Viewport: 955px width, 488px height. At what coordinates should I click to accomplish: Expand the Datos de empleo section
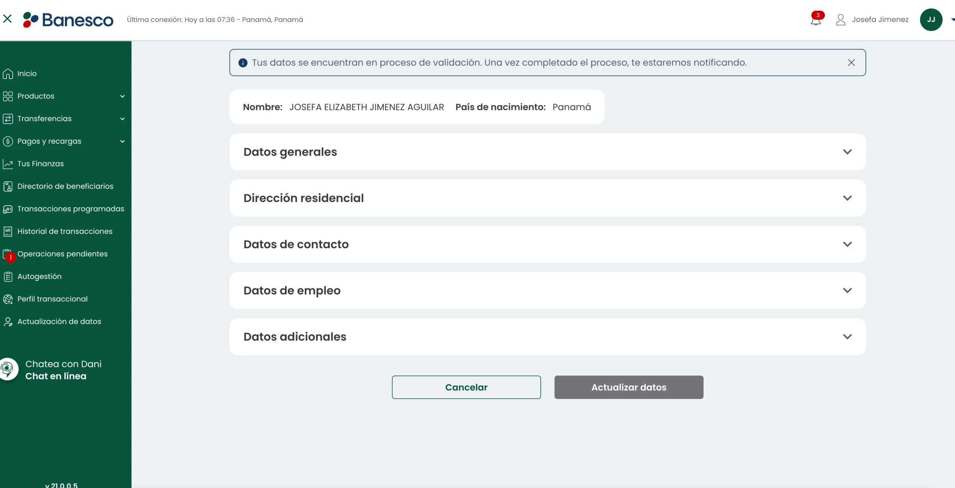click(547, 291)
